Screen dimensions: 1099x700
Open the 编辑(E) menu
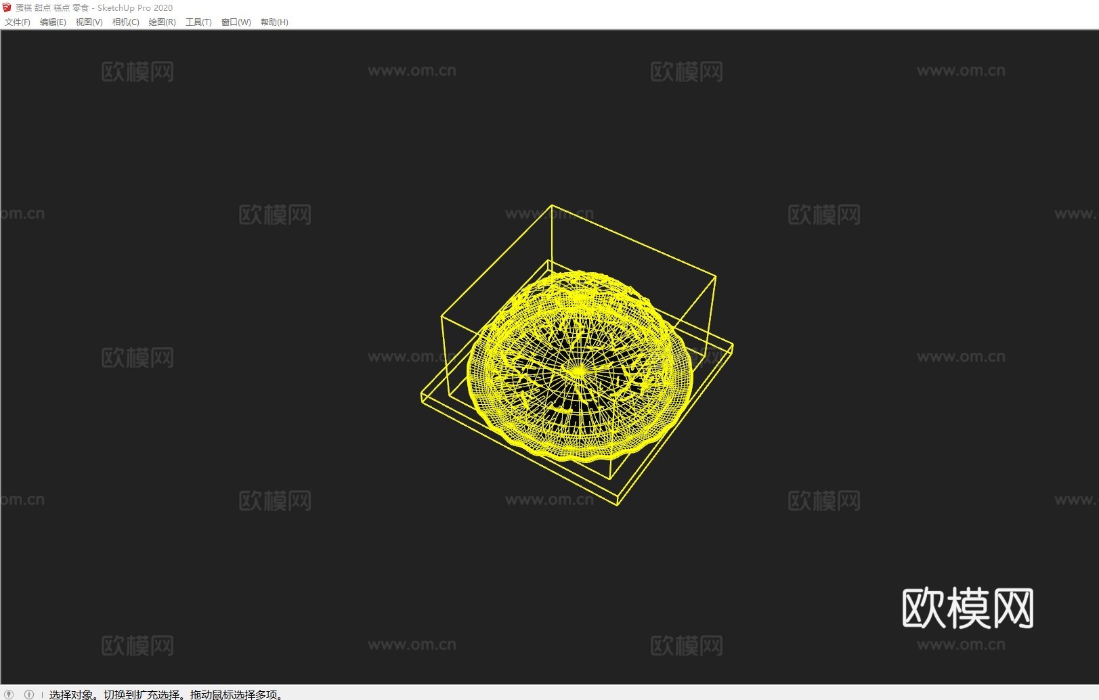click(53, 22)
